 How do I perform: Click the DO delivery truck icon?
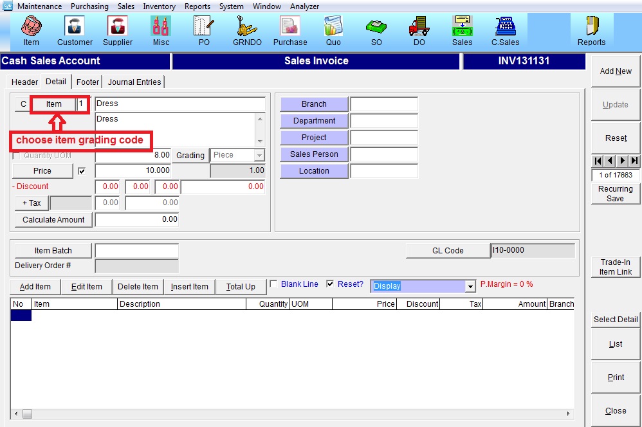tap(419, 31)
